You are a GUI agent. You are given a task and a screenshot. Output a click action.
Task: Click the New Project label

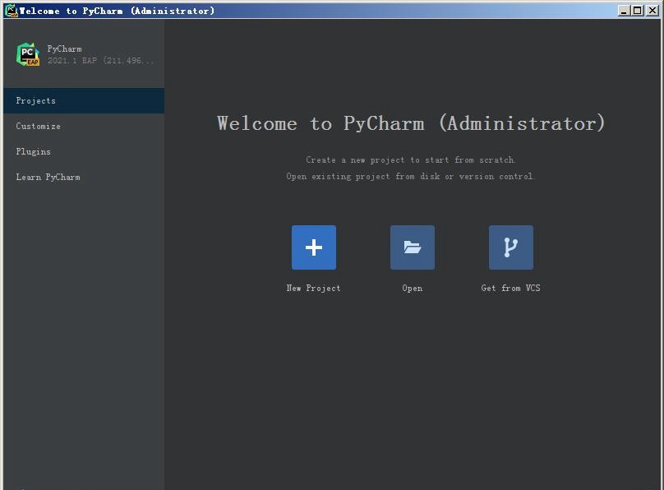[313, 289]
